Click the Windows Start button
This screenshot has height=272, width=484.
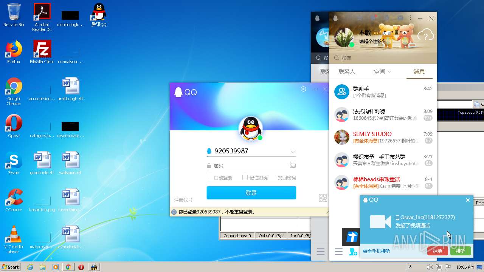11,267
